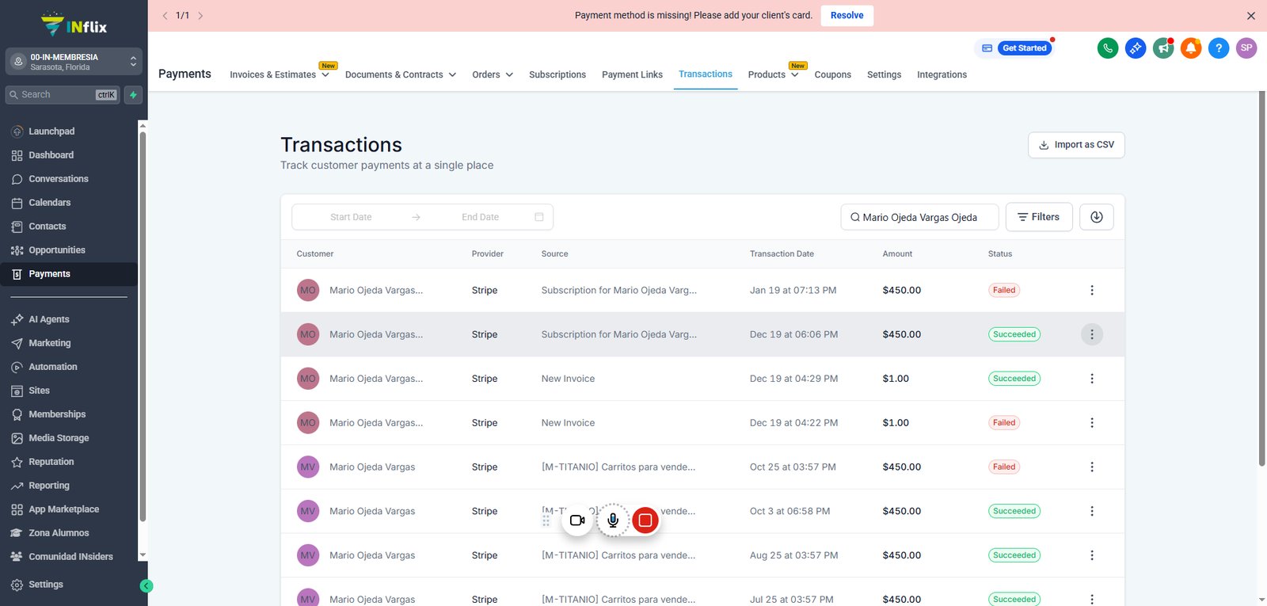
Task: Click the Get Started button
Action: pyautogui.click(x=1025, y=48)
